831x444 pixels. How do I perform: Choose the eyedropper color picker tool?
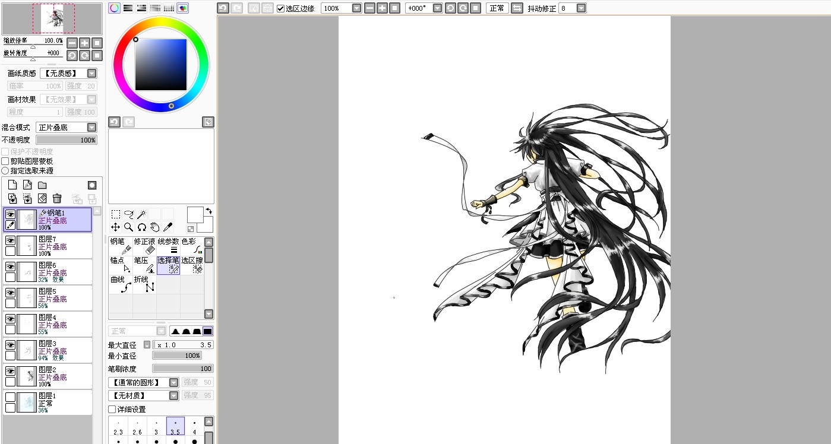tap(168, 227)
